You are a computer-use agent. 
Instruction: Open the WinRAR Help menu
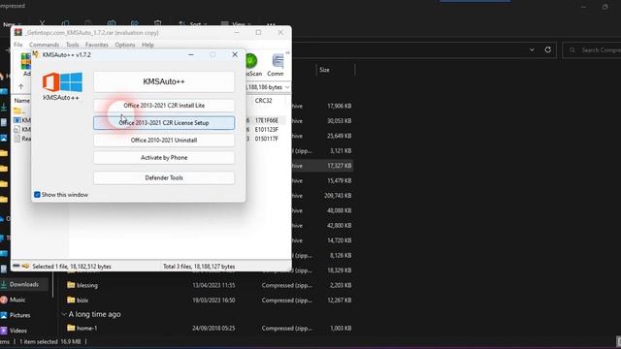pos(147,45)
